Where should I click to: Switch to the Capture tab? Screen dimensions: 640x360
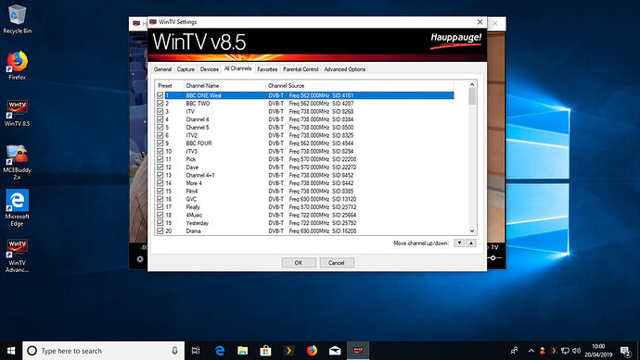(186, 69)
